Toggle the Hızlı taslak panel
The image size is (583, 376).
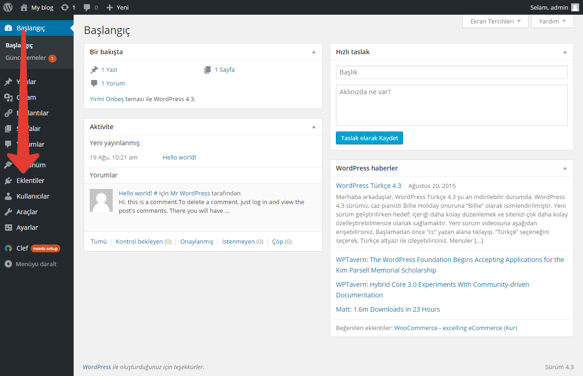click(x=565, y=52)
